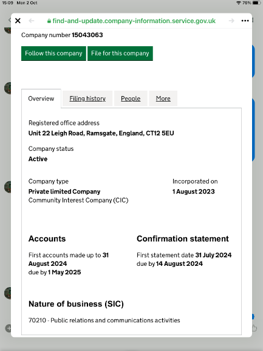
Task: Switch to the People tab
Action: [x=131, y=99]
